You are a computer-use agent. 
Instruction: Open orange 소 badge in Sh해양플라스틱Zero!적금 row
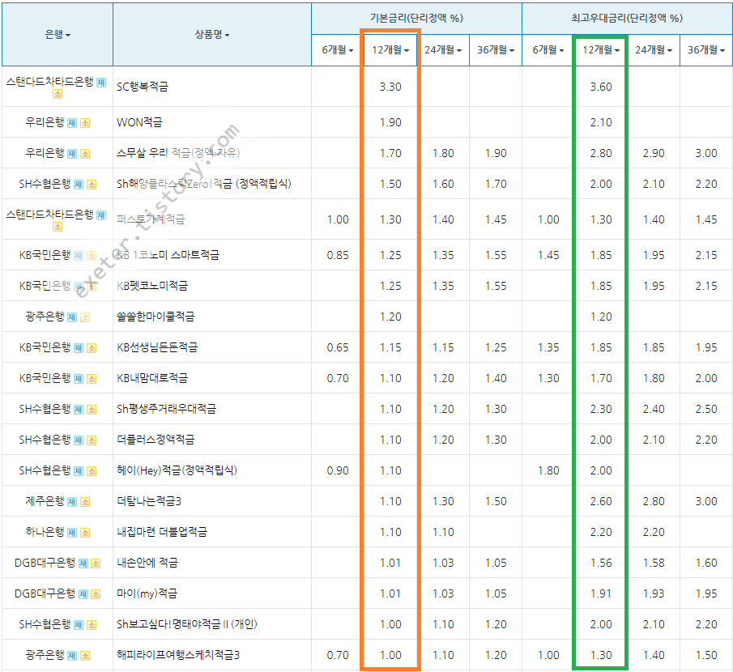(x=92, y=185)
